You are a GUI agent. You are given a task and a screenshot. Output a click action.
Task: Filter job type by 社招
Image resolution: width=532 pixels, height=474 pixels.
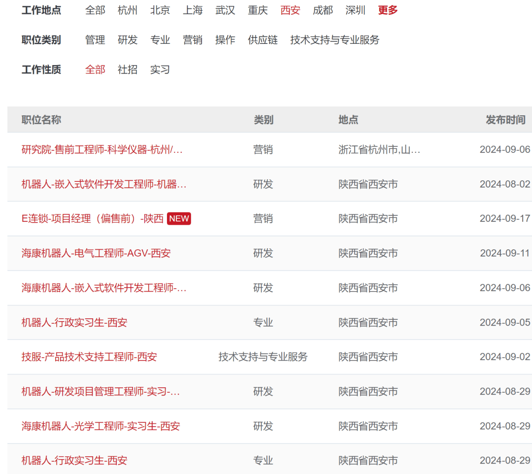coord(128,69)
